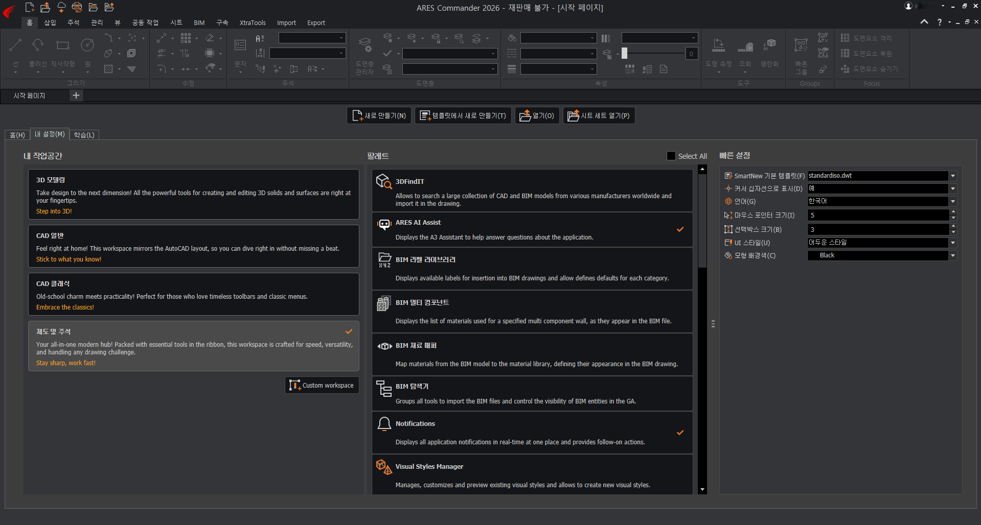Click the Custom workspace button
This screenshot has width=981, height=525.
point(322,386)
